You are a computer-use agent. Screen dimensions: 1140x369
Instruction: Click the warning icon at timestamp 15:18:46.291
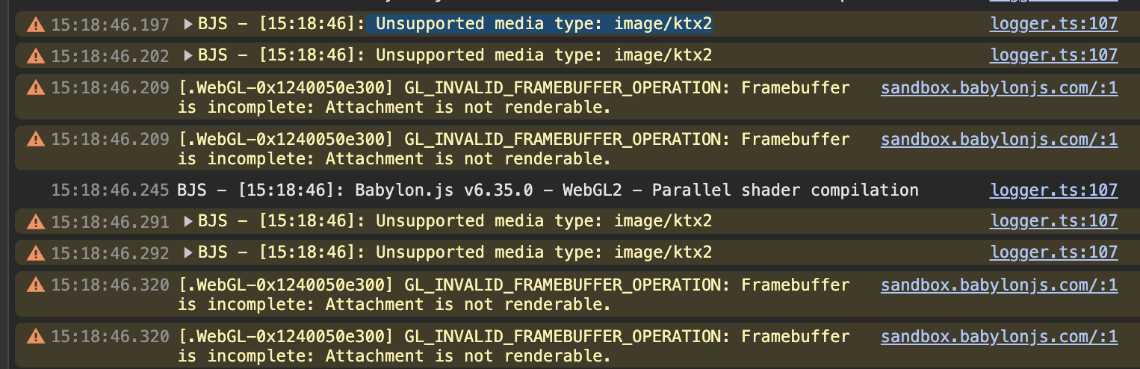pos(35,222)
